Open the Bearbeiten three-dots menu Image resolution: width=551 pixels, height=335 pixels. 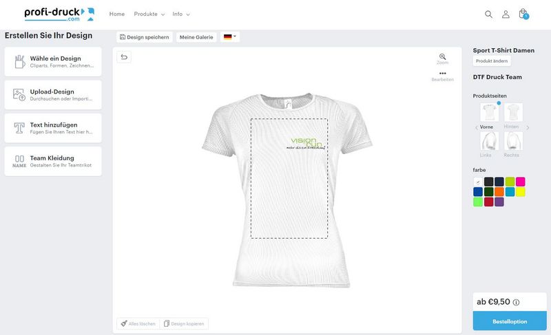pyautogui.click(x=442, y=76)
